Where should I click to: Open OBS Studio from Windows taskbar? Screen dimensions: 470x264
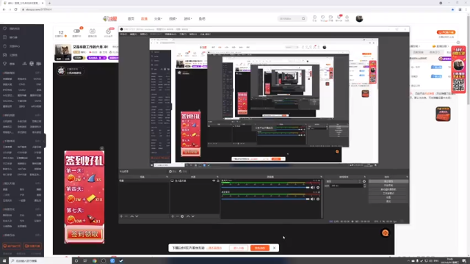pos(104,261)
